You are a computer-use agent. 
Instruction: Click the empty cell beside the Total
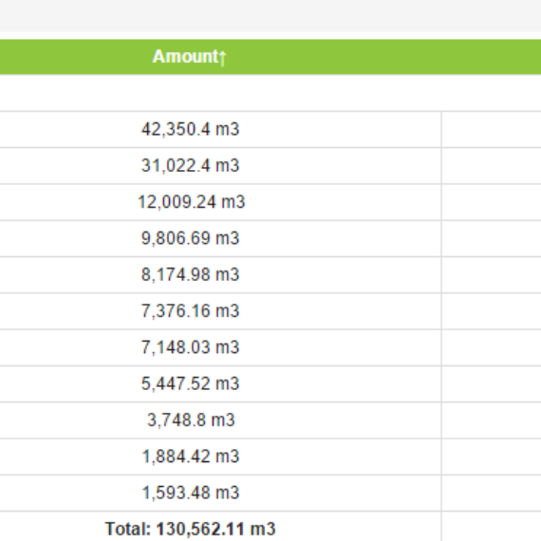pos(492,526)
